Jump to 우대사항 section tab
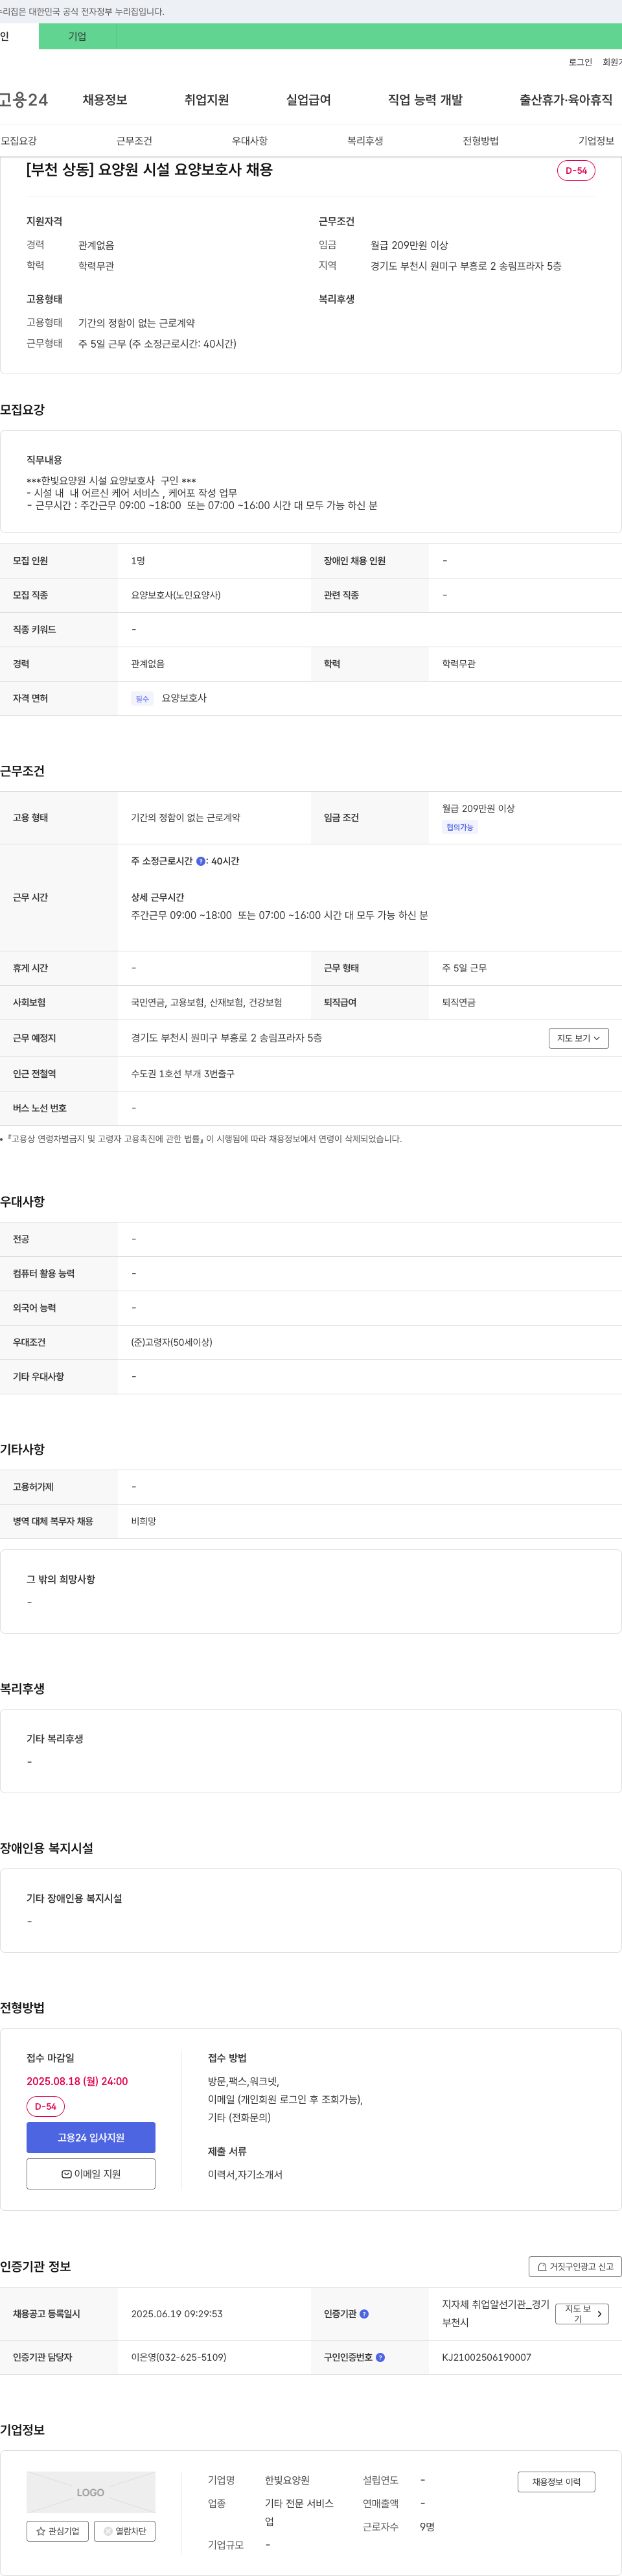The image size is (622, 2576). (249, 141)
